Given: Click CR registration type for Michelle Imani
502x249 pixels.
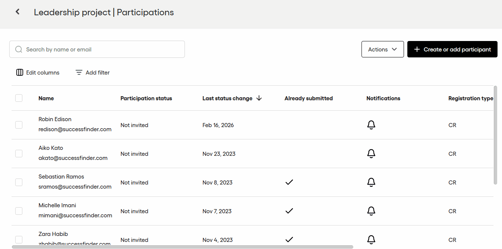Looking at the screenshot, I should [452, 211].
